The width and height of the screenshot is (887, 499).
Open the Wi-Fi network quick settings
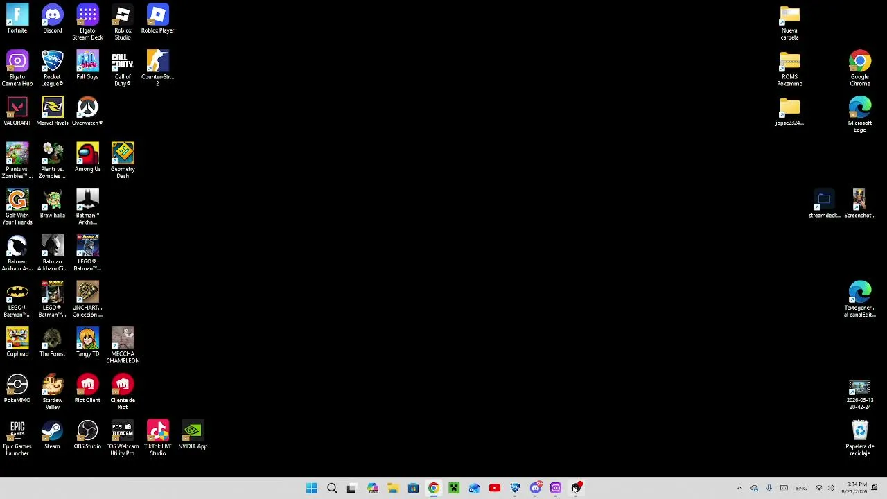coord(819,489)
